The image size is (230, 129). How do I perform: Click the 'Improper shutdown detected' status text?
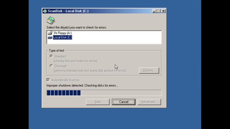coord(82,85)
